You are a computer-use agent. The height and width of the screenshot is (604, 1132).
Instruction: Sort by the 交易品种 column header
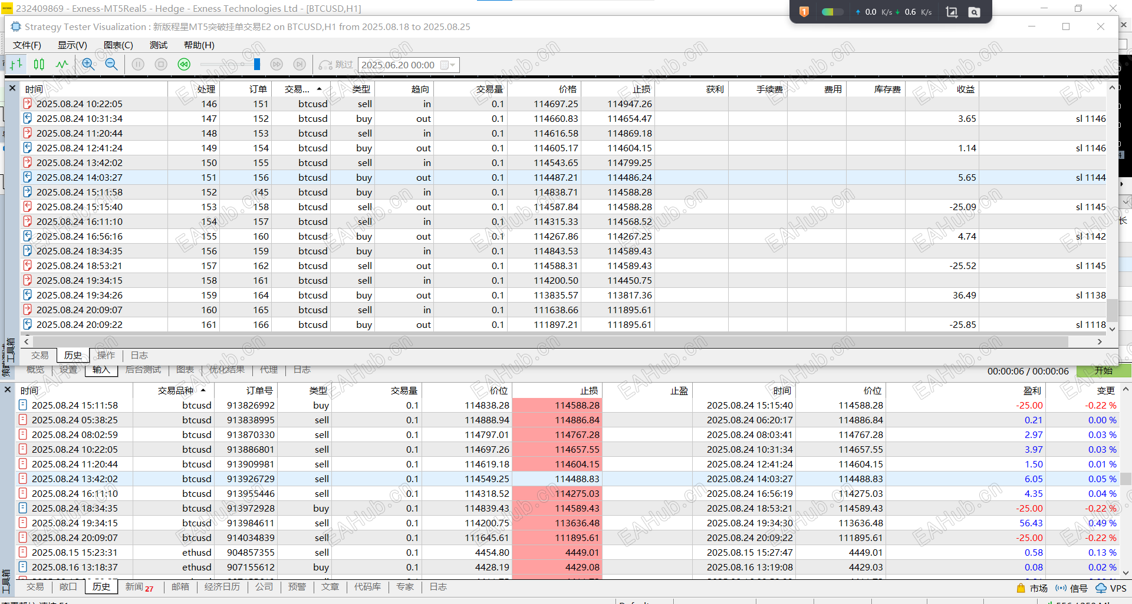click(x=176, y=390)
